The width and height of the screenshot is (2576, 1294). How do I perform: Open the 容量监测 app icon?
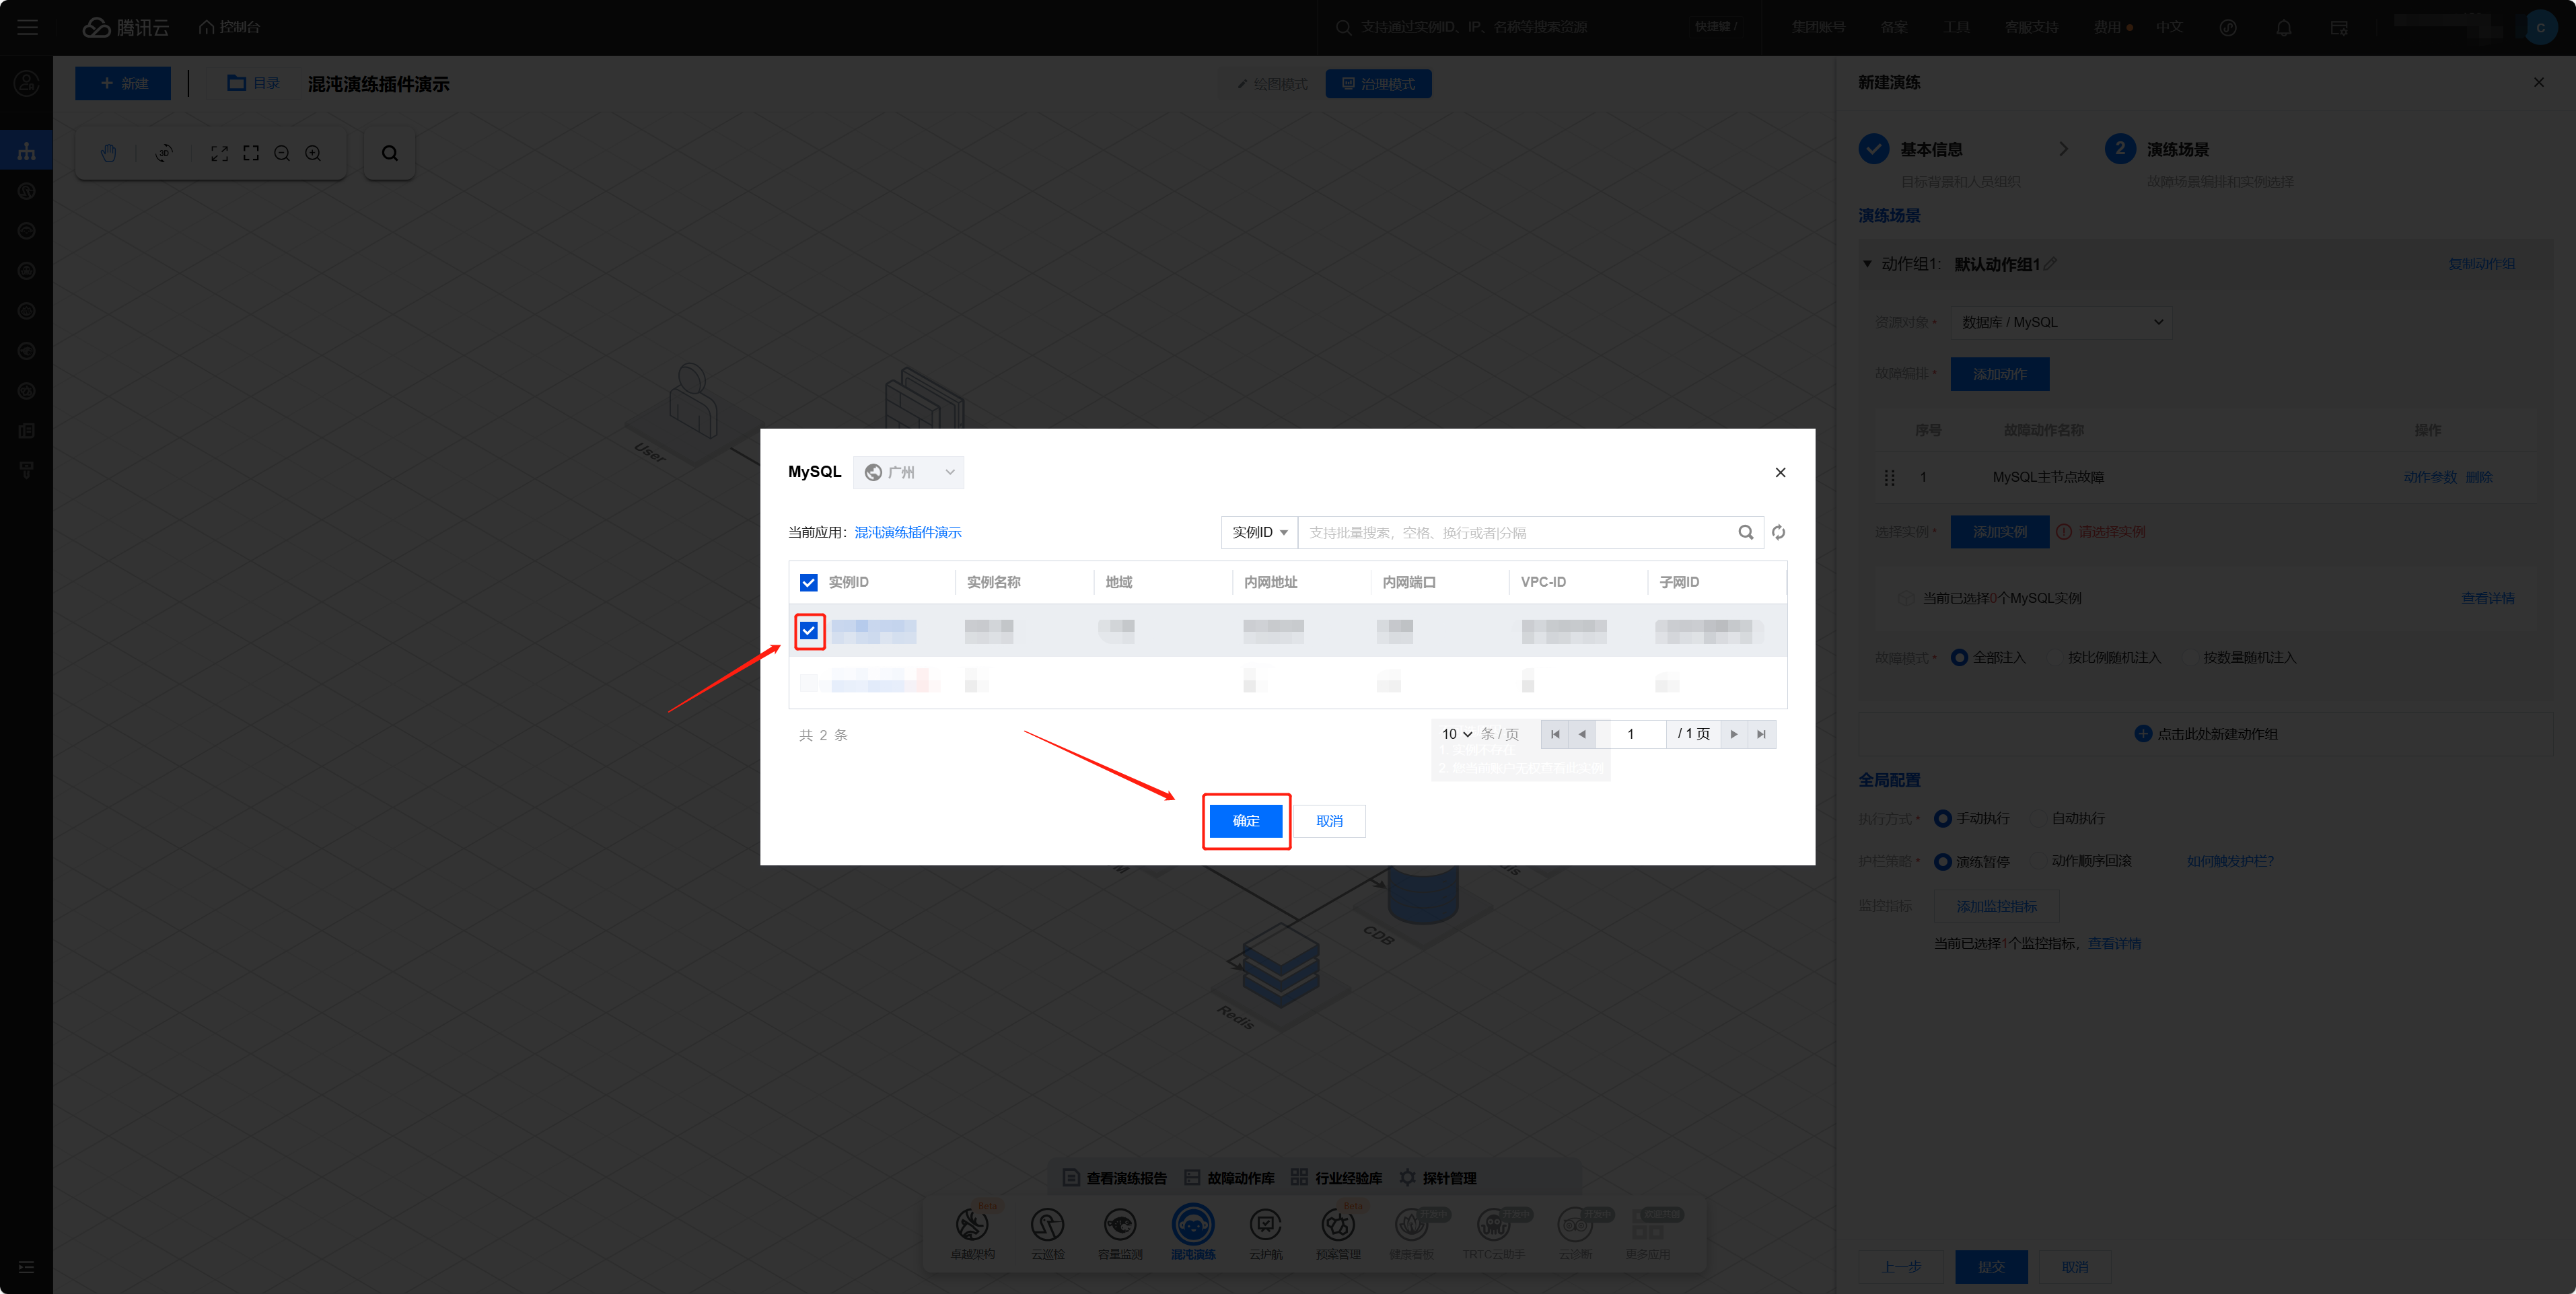click(x=1120, y=1224)
